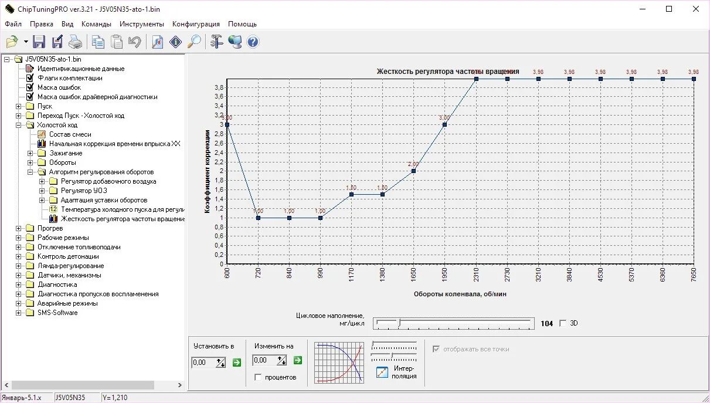
Task: Click the Paste clipboard icon
Action: pyautogui.click(x=117, y=42)
